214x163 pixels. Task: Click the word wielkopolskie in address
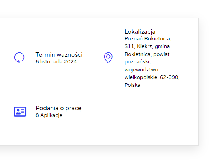point(141,77)
